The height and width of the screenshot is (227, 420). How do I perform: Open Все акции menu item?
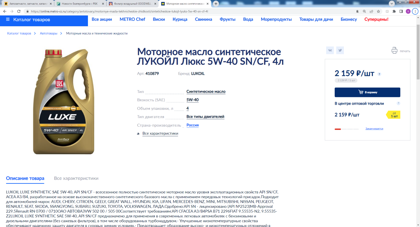click(102, 19)
